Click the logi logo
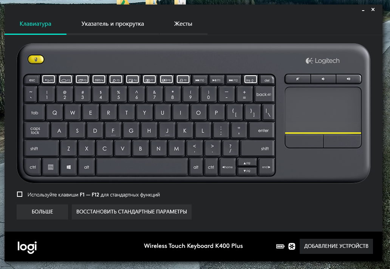Viewport: 390px width, 269px height. pos(27,247)
